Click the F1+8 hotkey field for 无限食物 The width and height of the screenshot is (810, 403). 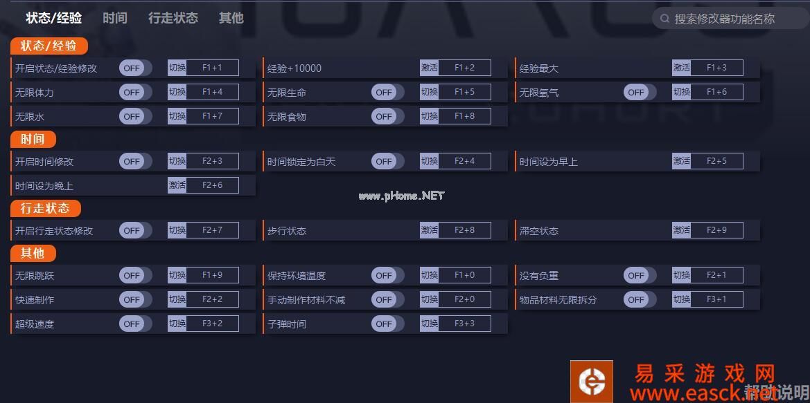(464, 116)
